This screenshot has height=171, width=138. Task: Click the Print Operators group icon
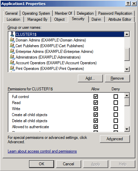pos(12,69)
